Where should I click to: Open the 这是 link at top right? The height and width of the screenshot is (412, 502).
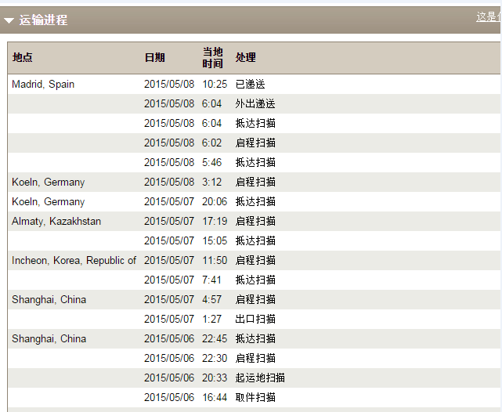(488, 16)
